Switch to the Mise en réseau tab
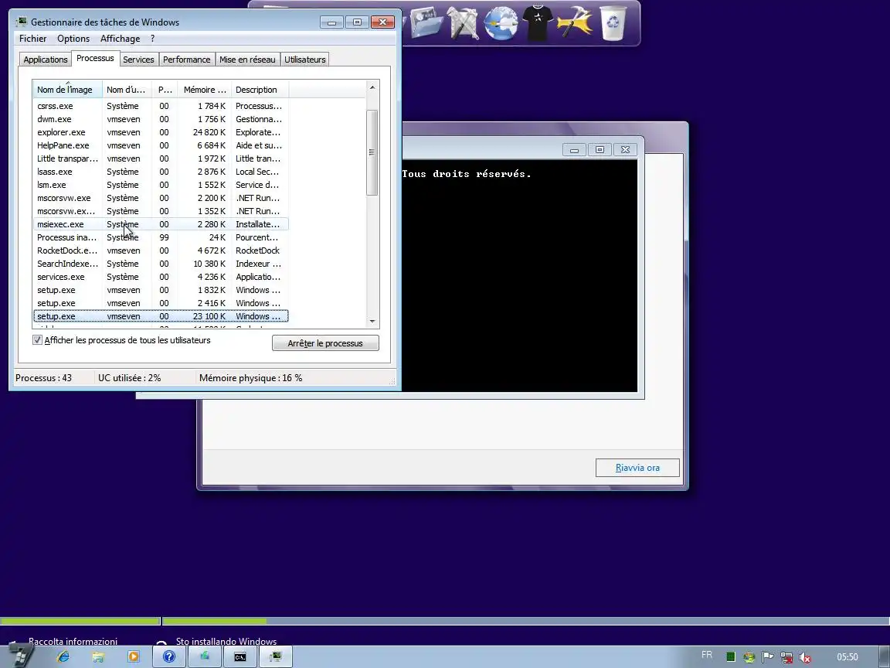 [x=247, y=60]
